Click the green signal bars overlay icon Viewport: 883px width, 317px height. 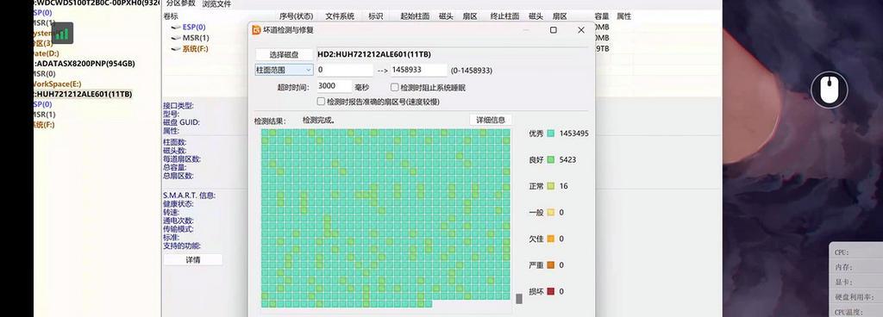coord(62,34)
